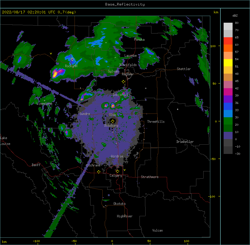
Task: Select the red 60-65 dBZ legend swatch
Action: 228,41
